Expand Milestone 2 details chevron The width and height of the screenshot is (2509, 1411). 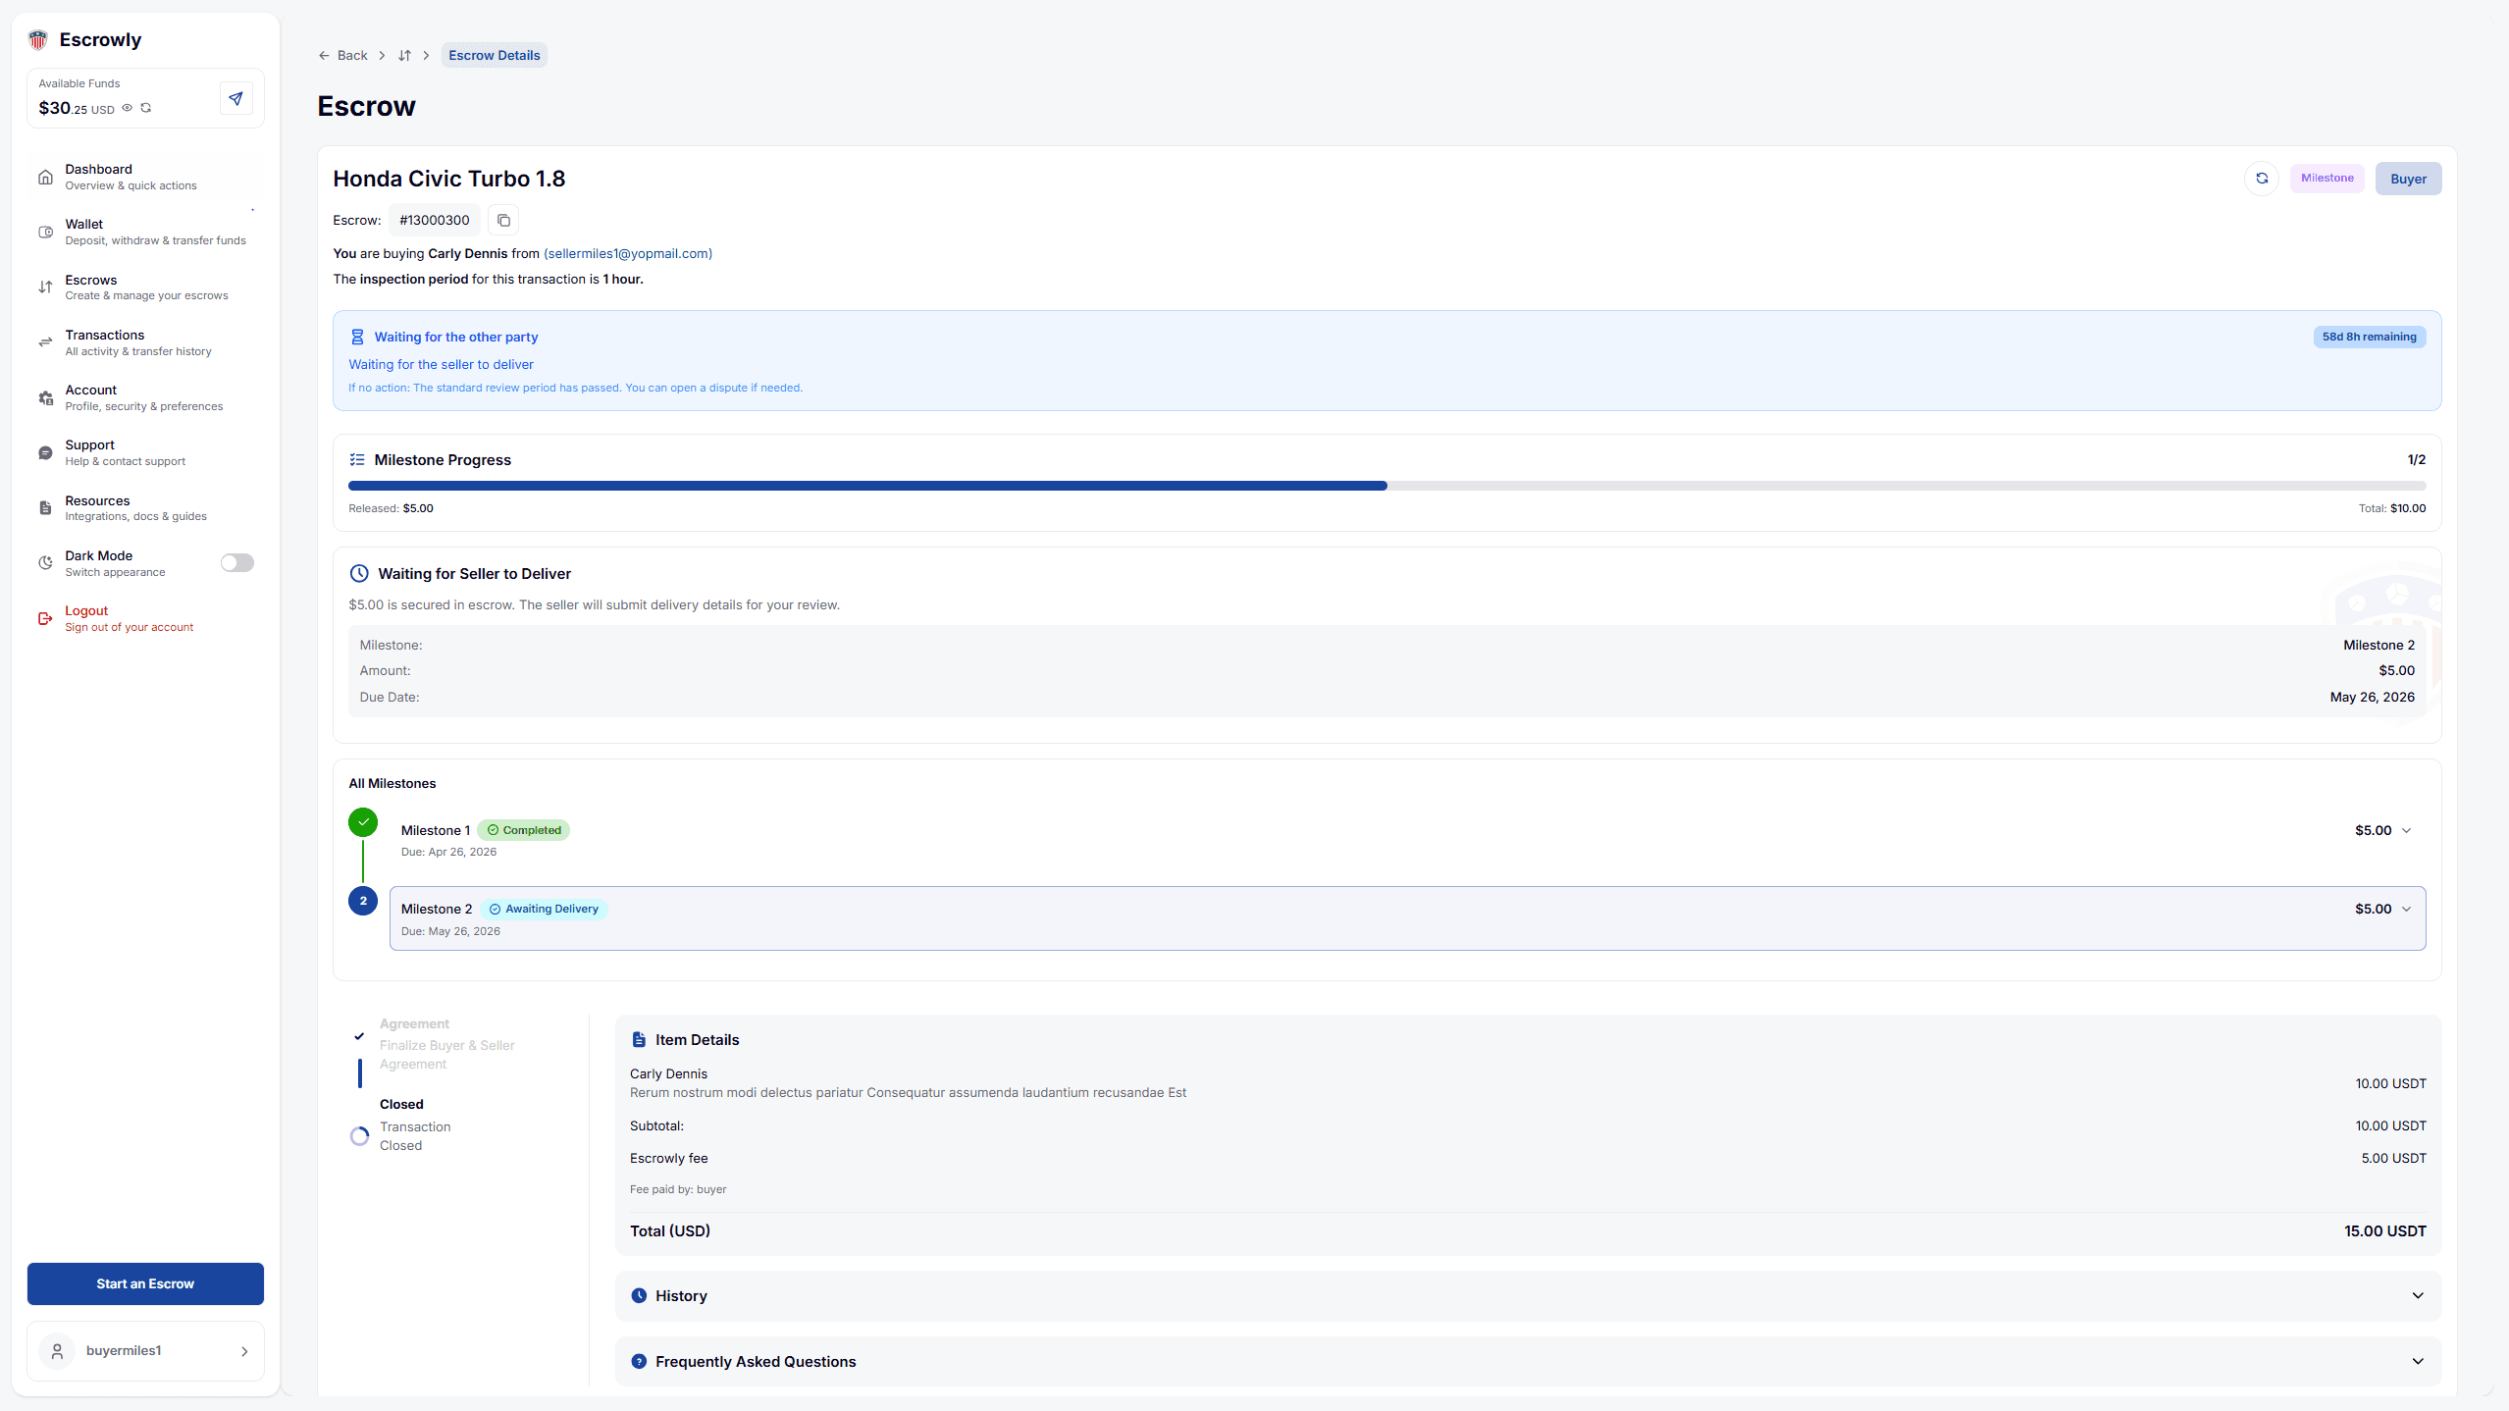(x=2406, y=910)
